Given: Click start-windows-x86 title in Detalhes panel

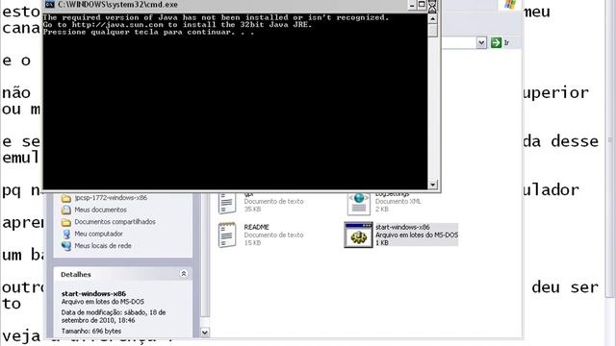Looking at the screenshot, I should pos(93,293).
